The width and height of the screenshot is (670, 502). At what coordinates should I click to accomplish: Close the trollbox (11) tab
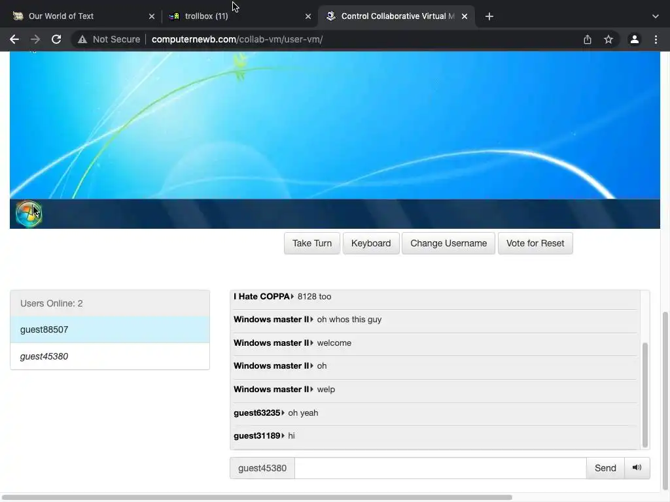[308, 16]
